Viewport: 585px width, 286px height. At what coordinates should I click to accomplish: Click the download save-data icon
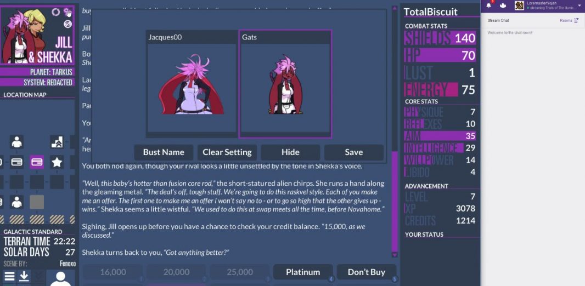point(24,276)
